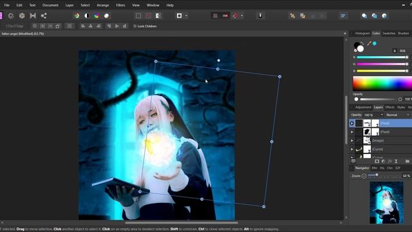The width and height of the screenshot is (412, 232).
Task: Switch to the Tone Mapping persona icon
Action: (33, 15)
